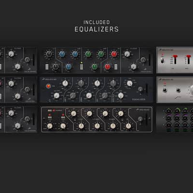Click the first top-row dial with the green arc
Screen dimensions: 193x193
[x=177, y=111]
